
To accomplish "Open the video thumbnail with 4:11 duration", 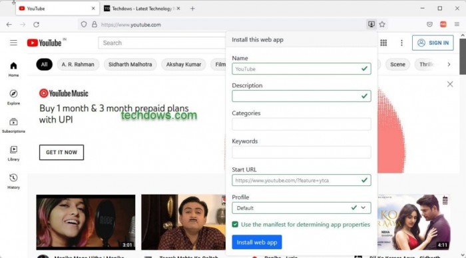I will pyautogui.click(x=413, y=222).
